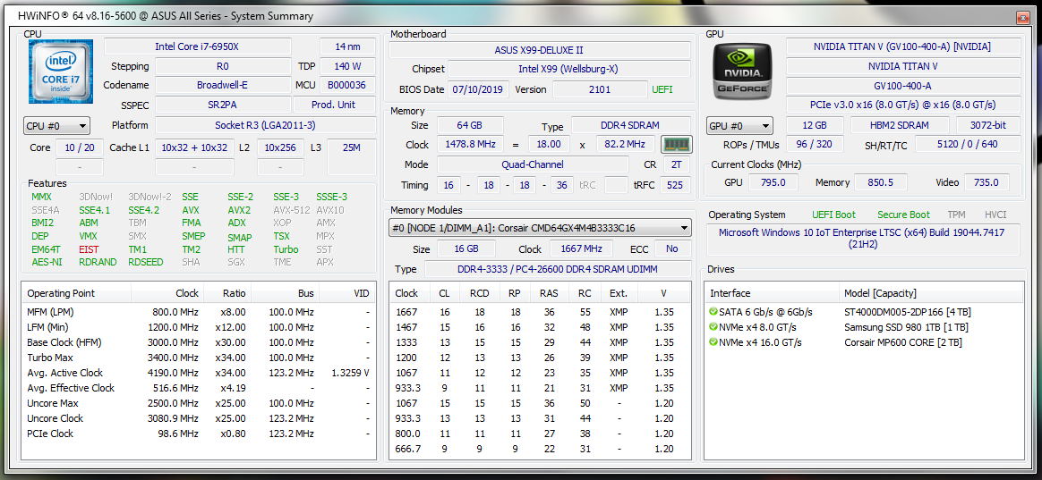Click the 1.3259 V VID value

(350, 373)
